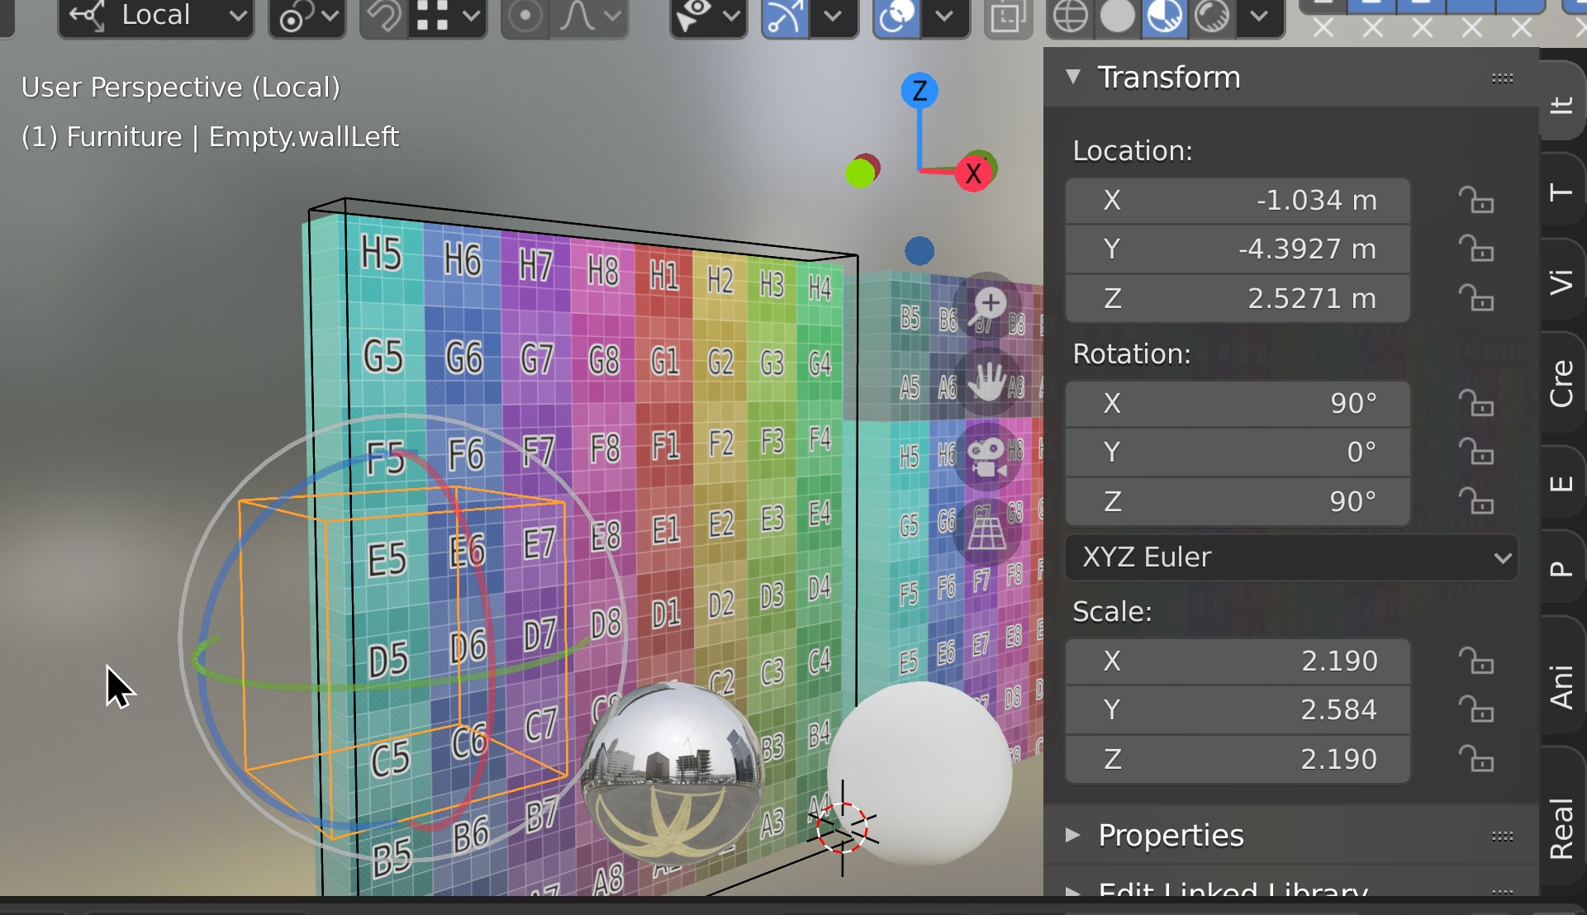Click the Scale Y value field
Image resolution: width=1587 pixels, height=915 pixels.
(x=1237, y=710)
